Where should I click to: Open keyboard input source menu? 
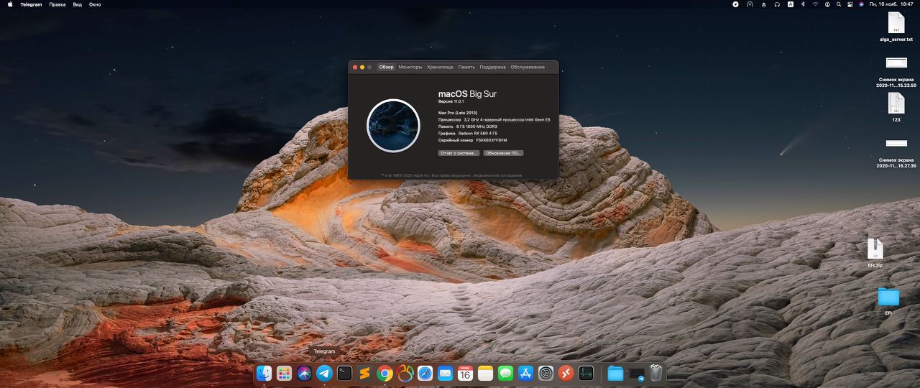point(791,4)
